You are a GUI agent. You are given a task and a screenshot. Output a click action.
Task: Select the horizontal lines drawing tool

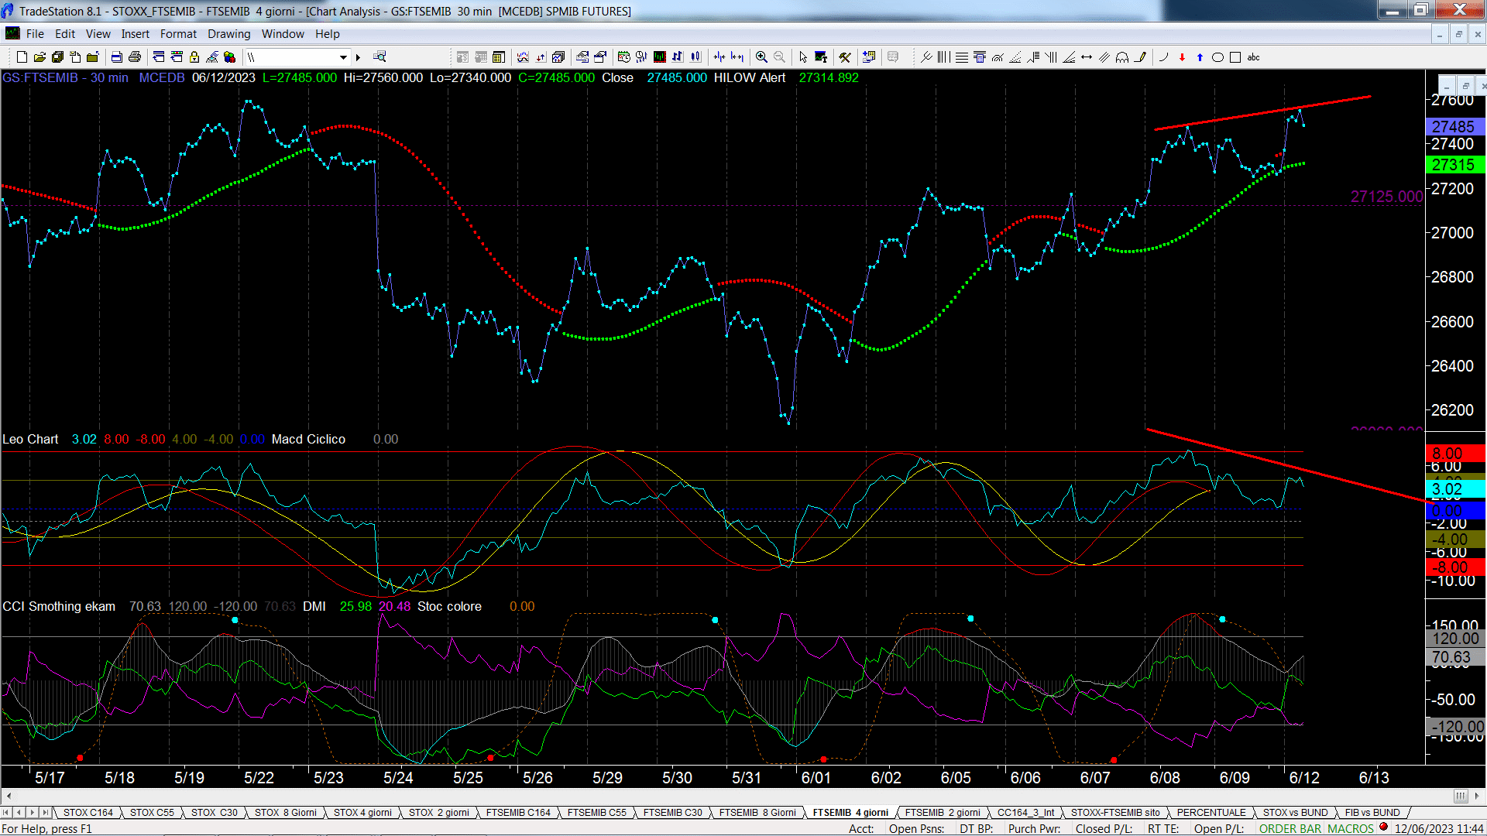pos(961,57)
